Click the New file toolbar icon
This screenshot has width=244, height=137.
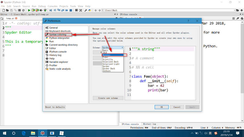(3, 10)
